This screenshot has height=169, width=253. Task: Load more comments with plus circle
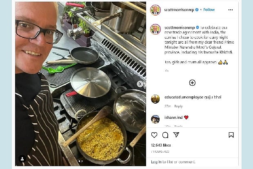(192, 82)
